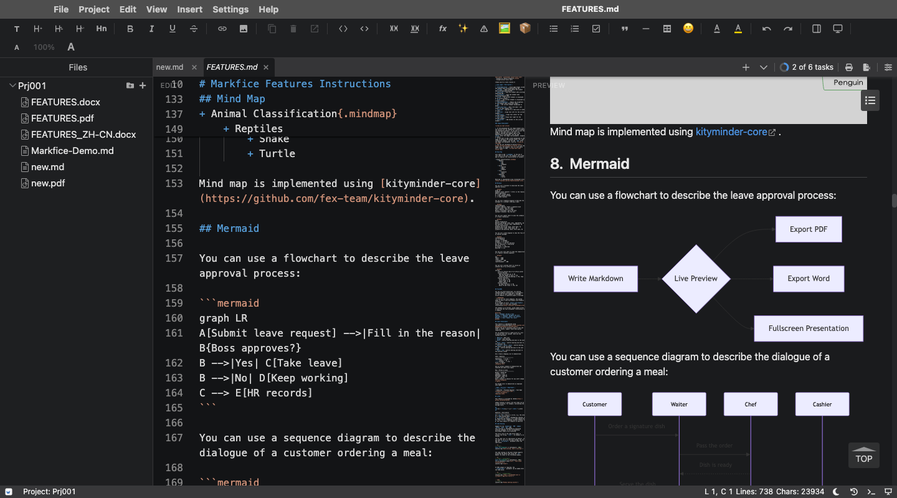Close the new.md tab
The height and width of the screenshot is (498, 897).
(194, 67)
